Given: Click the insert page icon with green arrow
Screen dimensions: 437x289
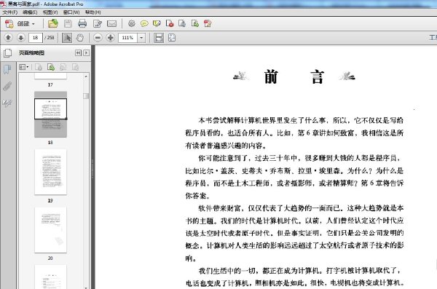Looking at the screenshot, I should pyautogui.click(x=195, y=24).
